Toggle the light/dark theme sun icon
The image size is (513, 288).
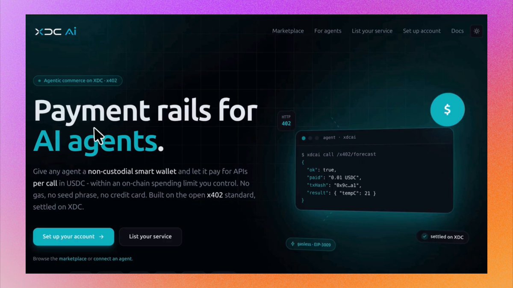coord(477,31)
